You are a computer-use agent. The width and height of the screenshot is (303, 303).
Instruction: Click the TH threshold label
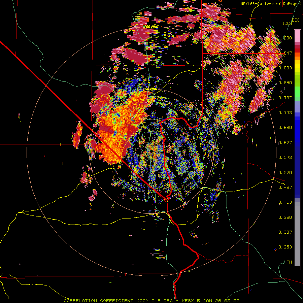tap(289, 262)
